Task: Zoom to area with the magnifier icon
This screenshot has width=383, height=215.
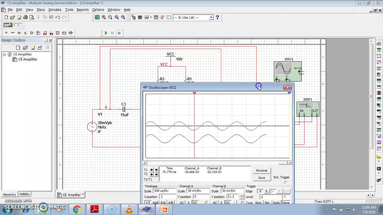Action: [117, 17]
